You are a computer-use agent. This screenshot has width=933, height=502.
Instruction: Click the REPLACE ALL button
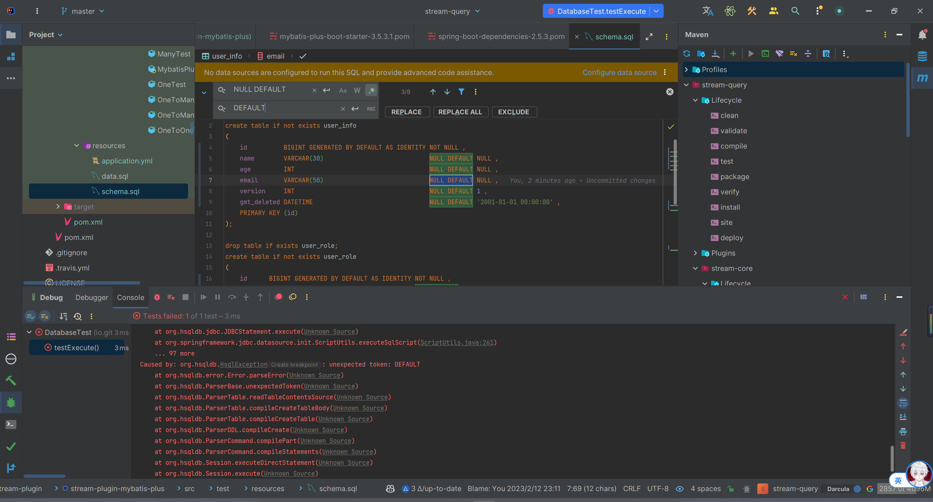click(x=460, y=112)
